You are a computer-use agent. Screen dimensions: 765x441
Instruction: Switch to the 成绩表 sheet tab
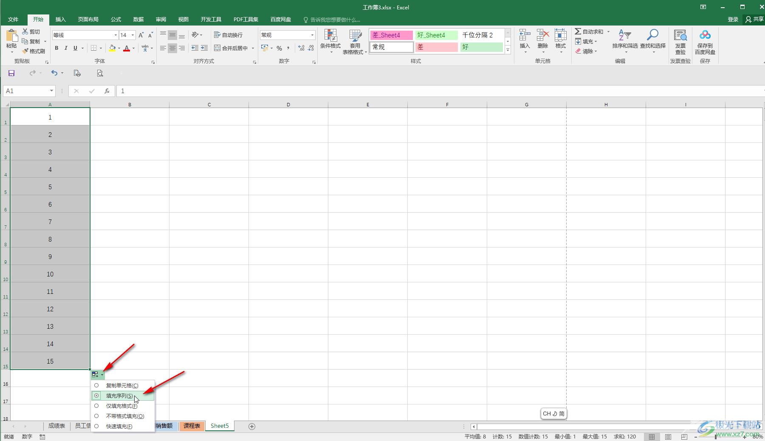[x=56, y=426]
